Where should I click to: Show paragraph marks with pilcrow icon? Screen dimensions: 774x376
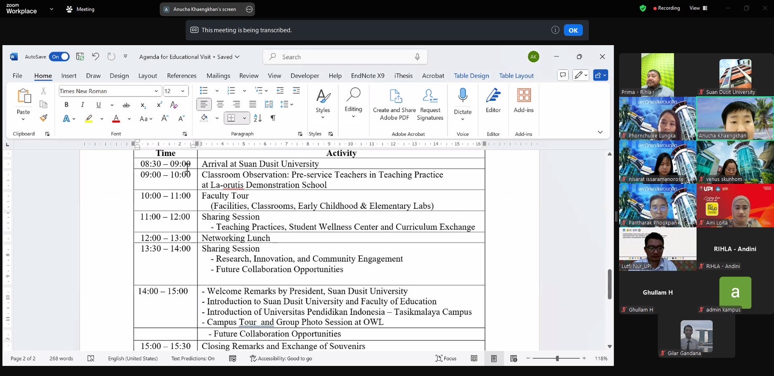(x=273, y=118)
